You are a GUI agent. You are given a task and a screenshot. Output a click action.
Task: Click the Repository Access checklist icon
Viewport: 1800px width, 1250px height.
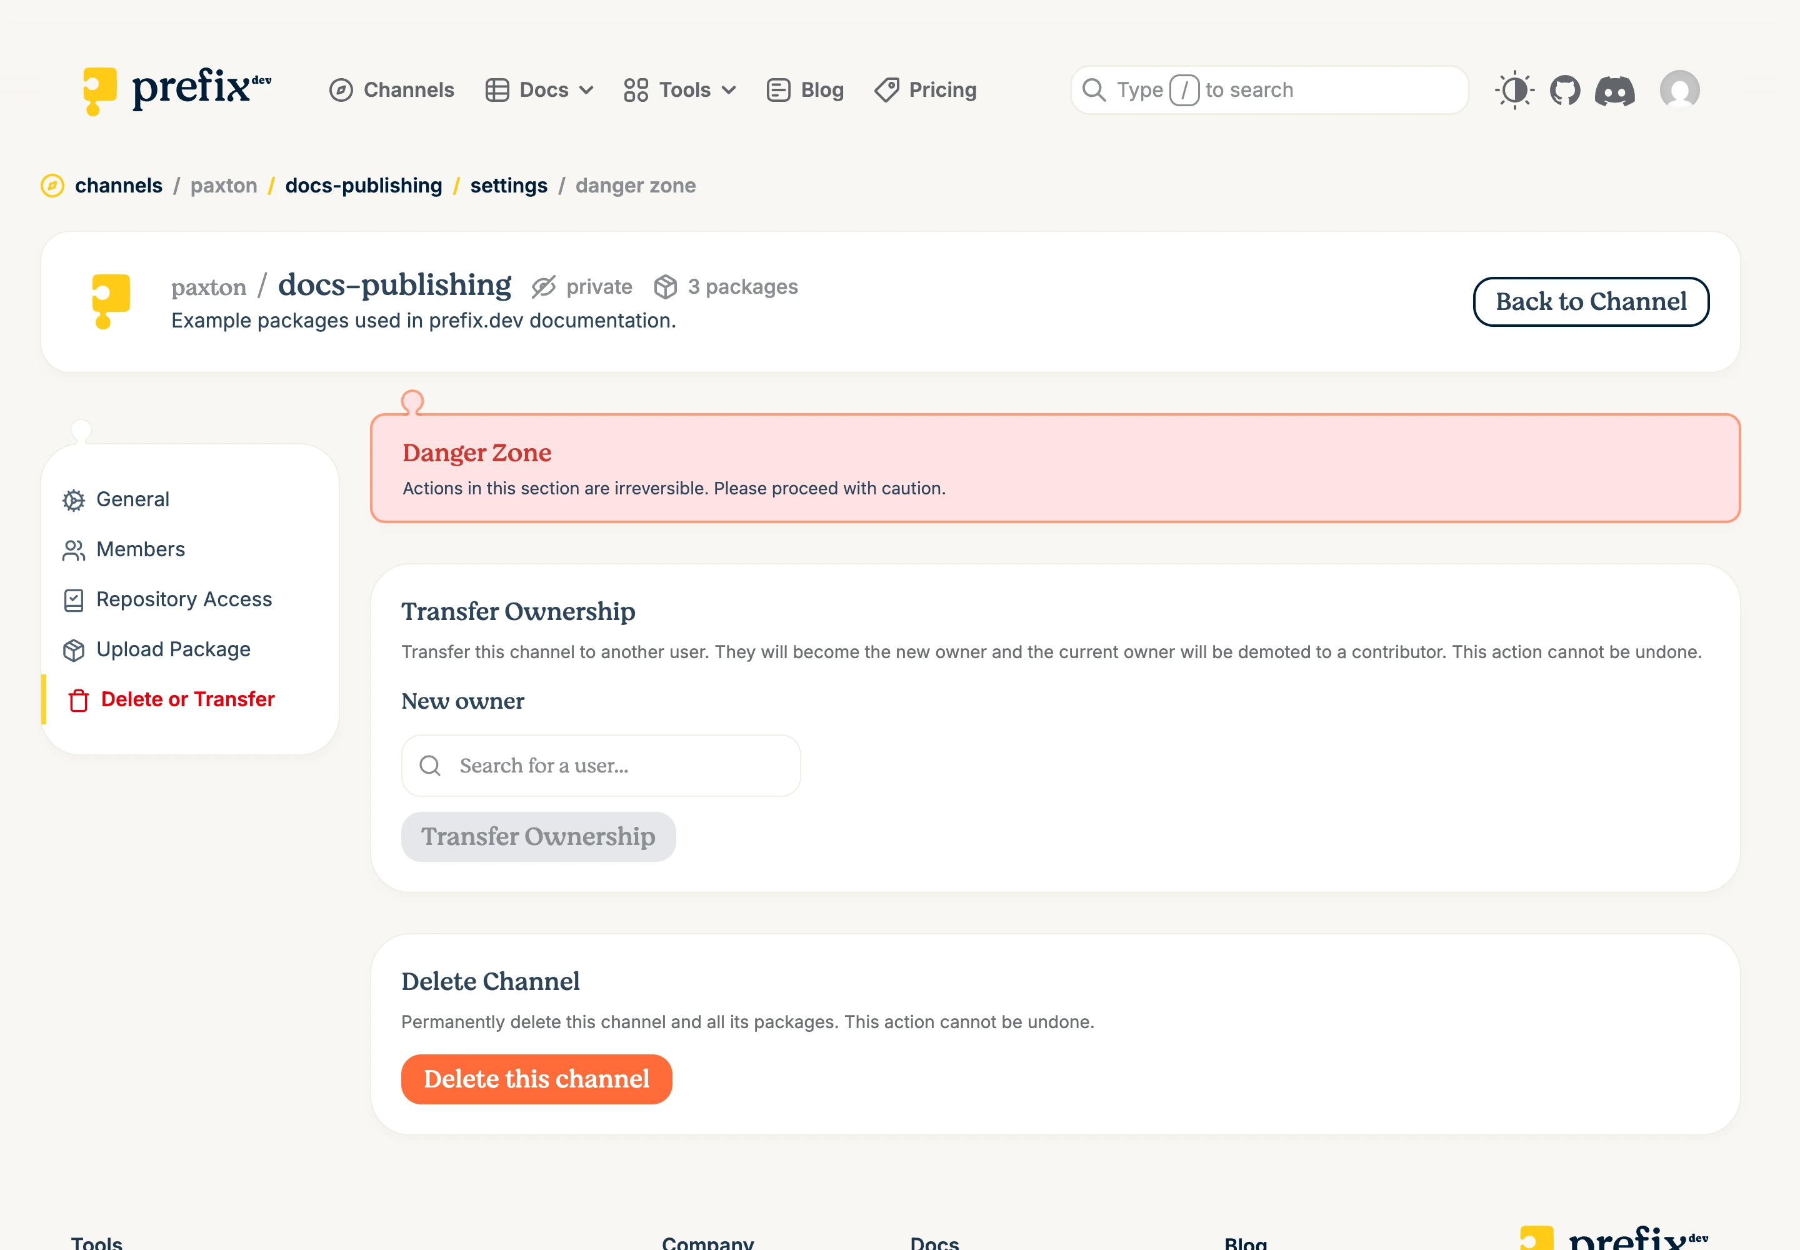(x=74, y=601)
